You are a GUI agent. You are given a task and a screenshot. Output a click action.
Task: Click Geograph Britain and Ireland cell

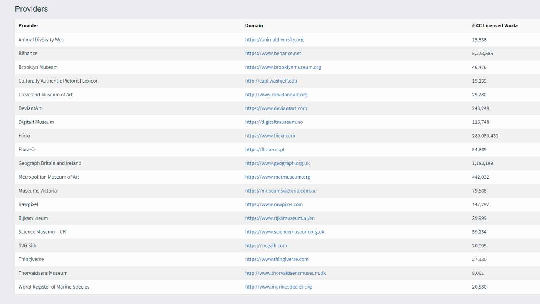click(50, 163)
